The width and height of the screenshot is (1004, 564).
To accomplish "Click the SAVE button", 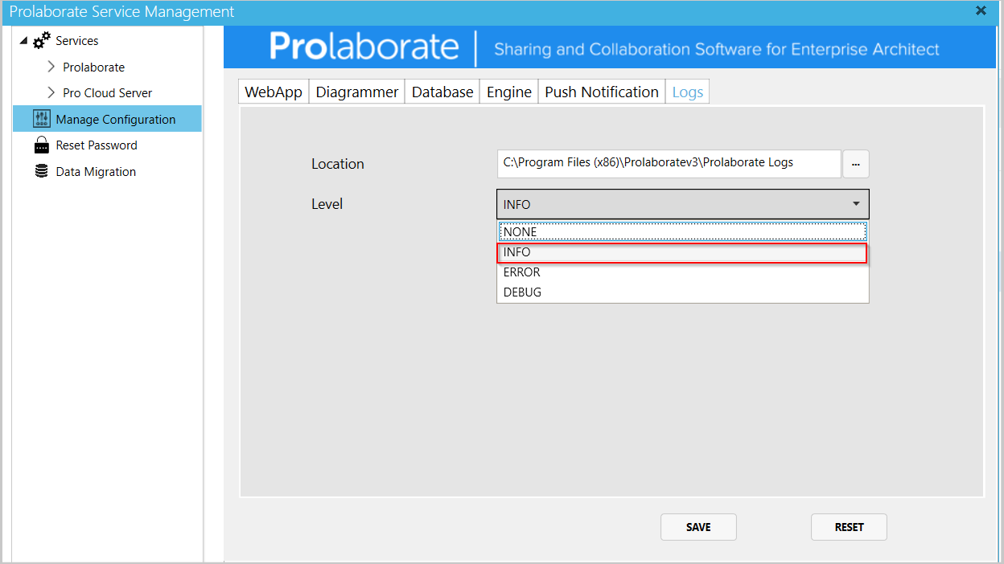I will [698, 527].
